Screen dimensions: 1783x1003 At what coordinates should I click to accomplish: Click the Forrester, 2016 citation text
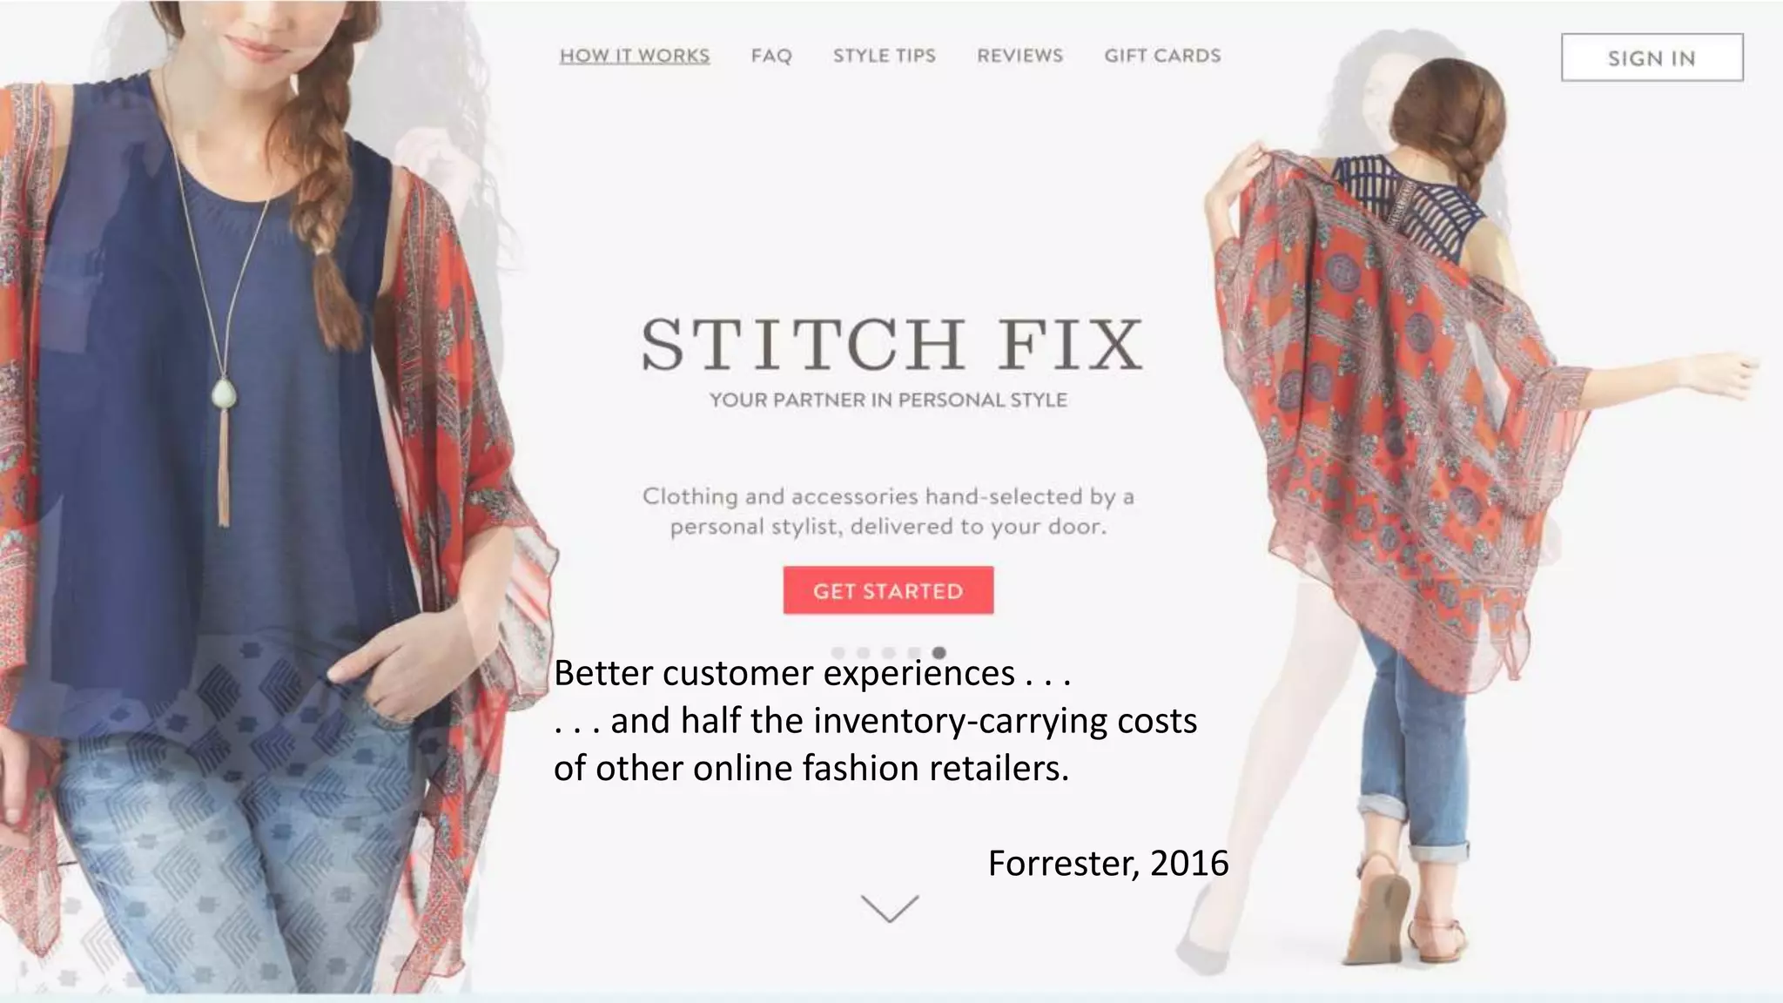(x=1108, y=863)
